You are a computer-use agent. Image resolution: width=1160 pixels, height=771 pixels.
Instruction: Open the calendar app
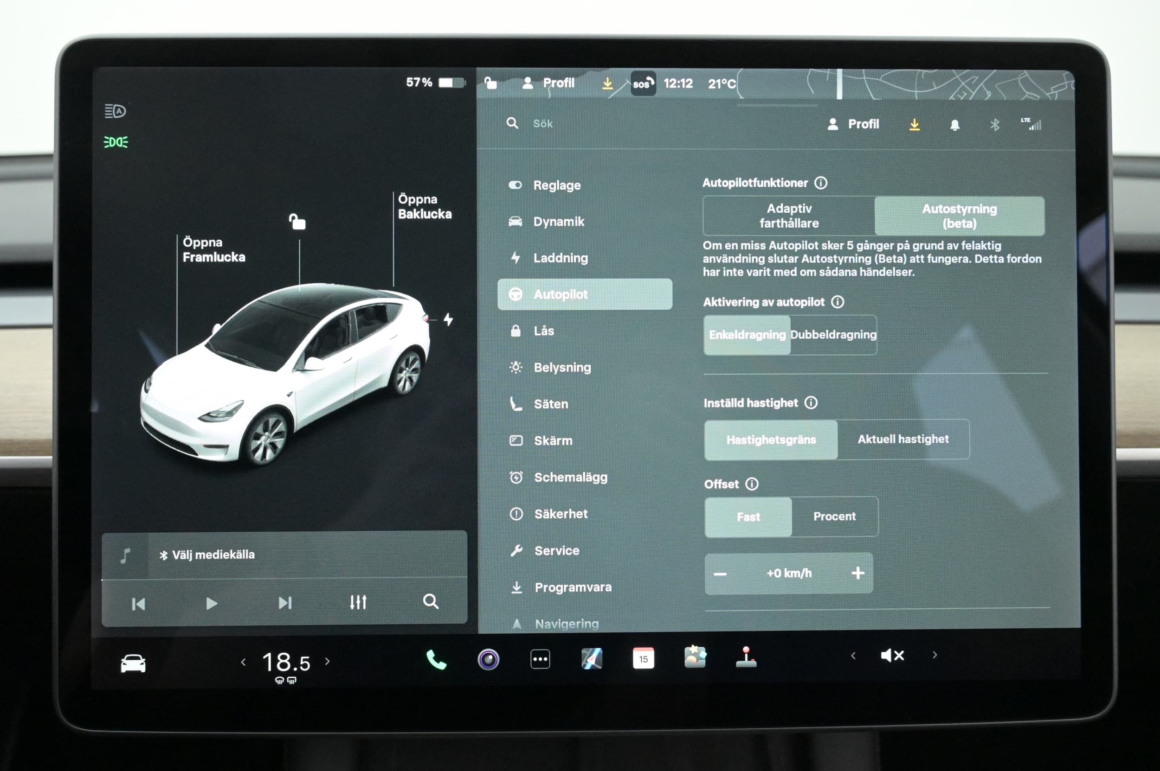(643, 658)
